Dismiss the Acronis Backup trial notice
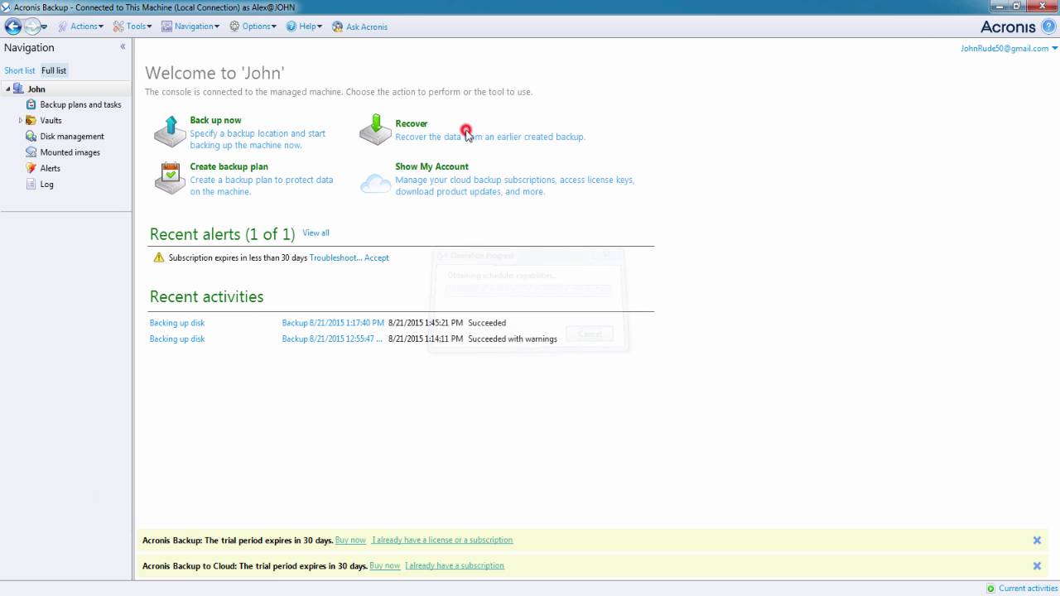Viewport: 1060px width, 596px height. tap(1037, 540)
